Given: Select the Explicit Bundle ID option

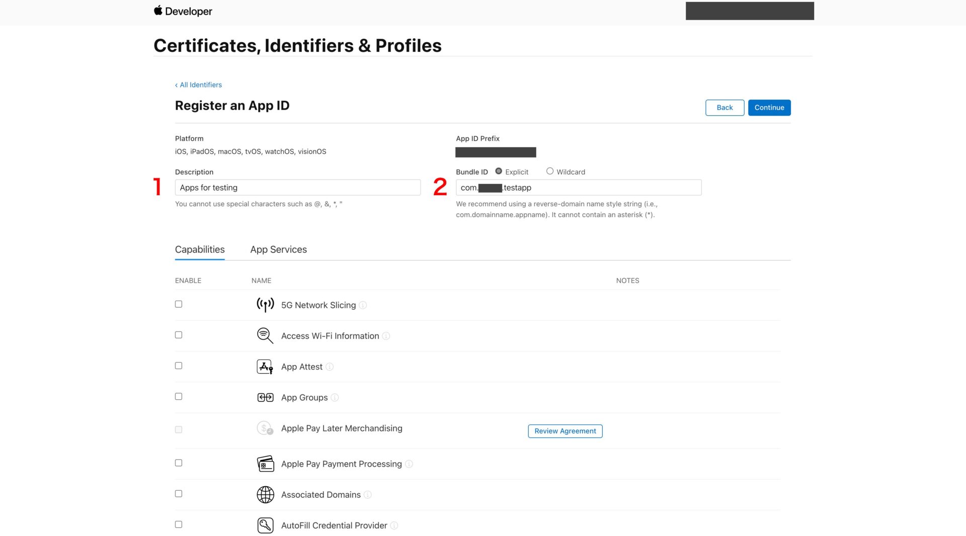Looking at the screenshot, I should click(499, 171).
